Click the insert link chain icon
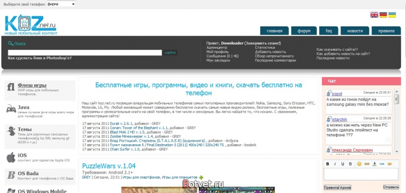406x193 pixels. 367,164
